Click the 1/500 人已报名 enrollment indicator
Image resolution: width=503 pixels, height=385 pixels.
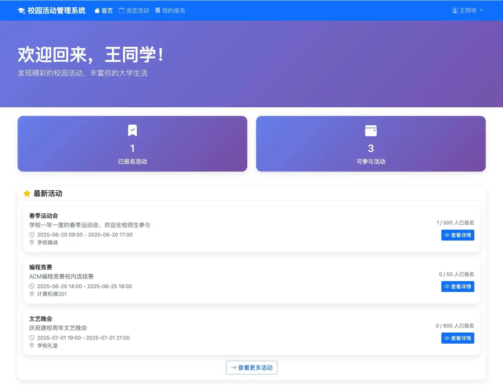click(x=455, y=222)
